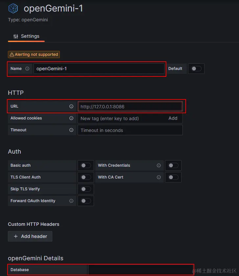Click the URL input field

pyautogui.click(x=130, y=106)
